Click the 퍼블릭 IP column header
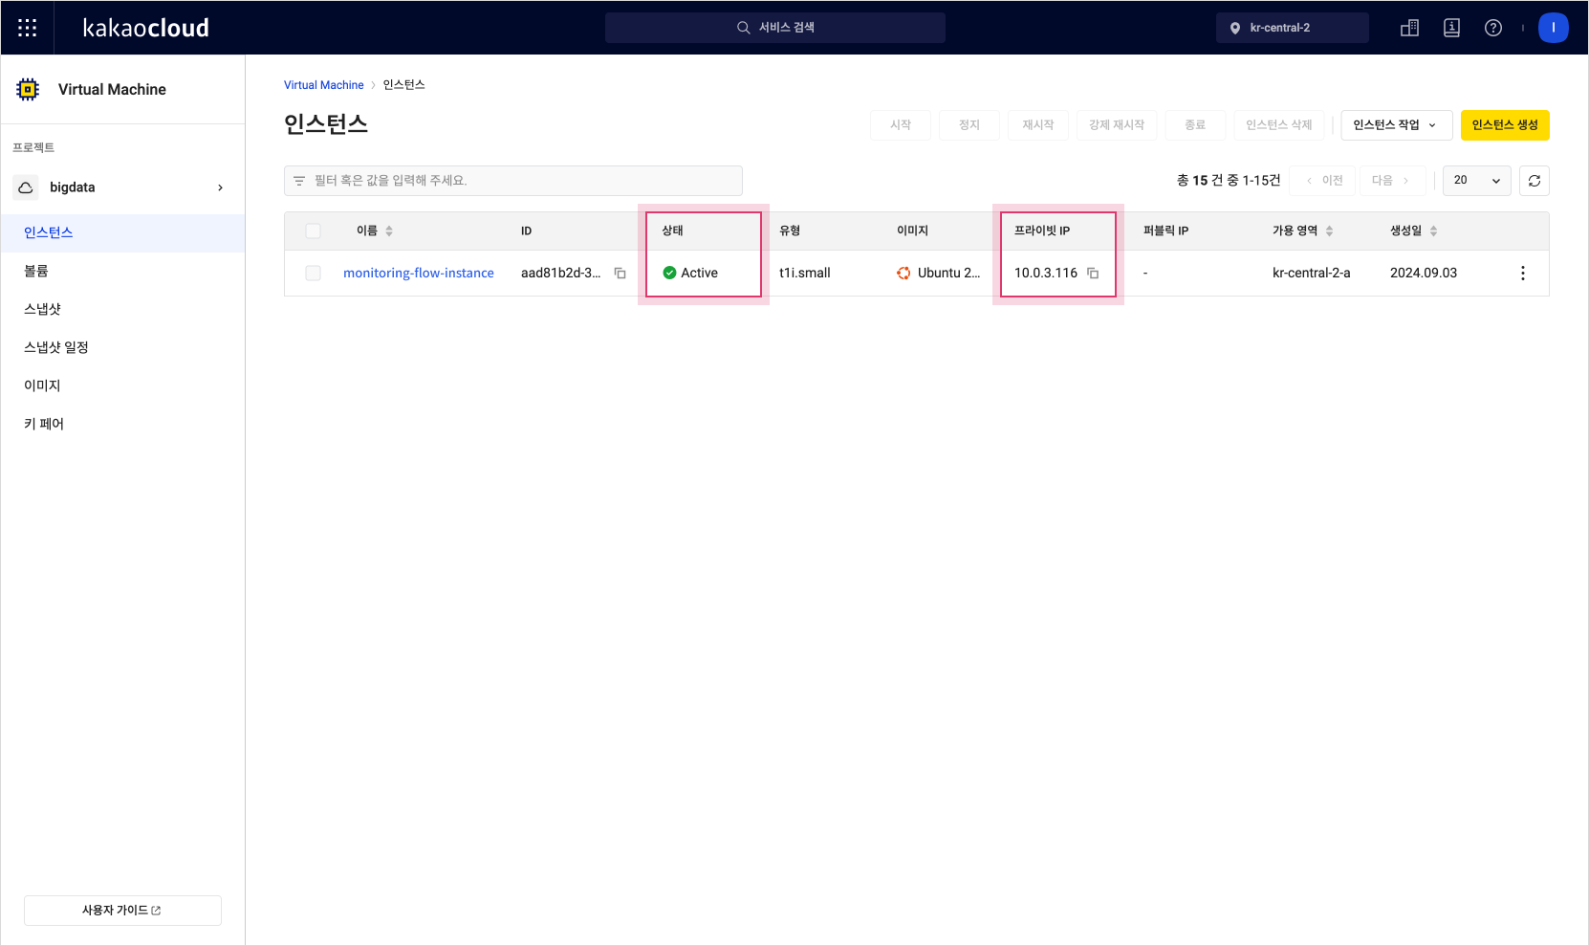 [1166, 231]
